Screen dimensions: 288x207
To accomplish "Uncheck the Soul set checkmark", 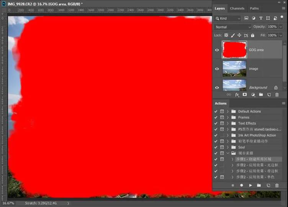I will point(216,147).
